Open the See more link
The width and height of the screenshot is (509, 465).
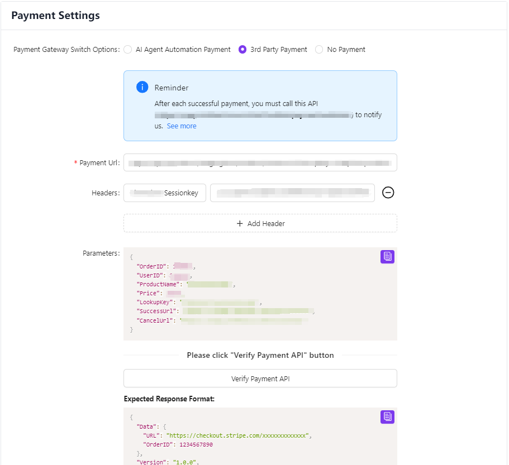[x=182, y=126]
